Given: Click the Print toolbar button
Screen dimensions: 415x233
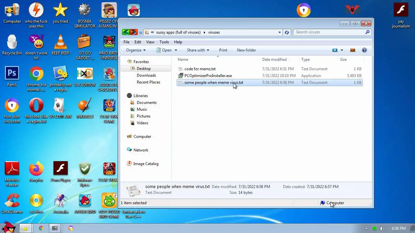Looking at the screenshot, I should click(223, 50).
